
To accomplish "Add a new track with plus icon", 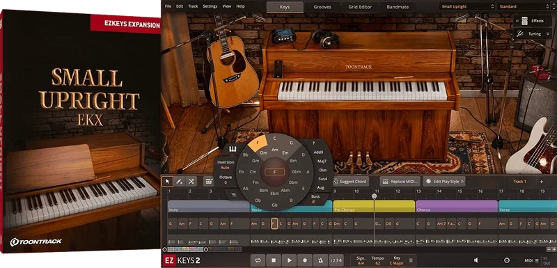I will pos(542,182).
